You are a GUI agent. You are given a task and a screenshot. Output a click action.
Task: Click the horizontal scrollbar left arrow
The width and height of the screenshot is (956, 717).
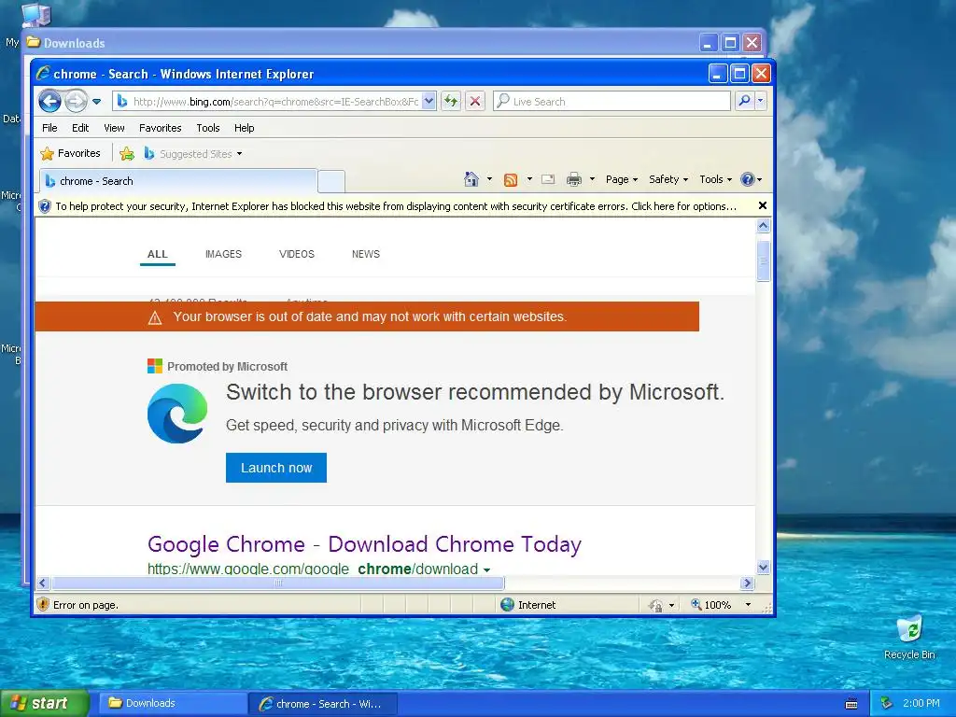(42, 583)
